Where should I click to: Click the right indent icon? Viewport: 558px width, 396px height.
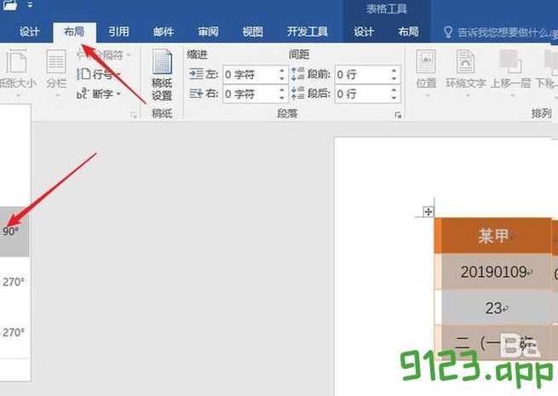point(196,94)
